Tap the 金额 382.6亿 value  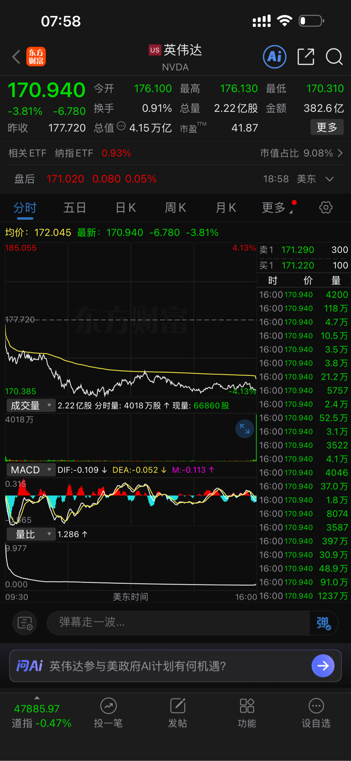(324, 108)
